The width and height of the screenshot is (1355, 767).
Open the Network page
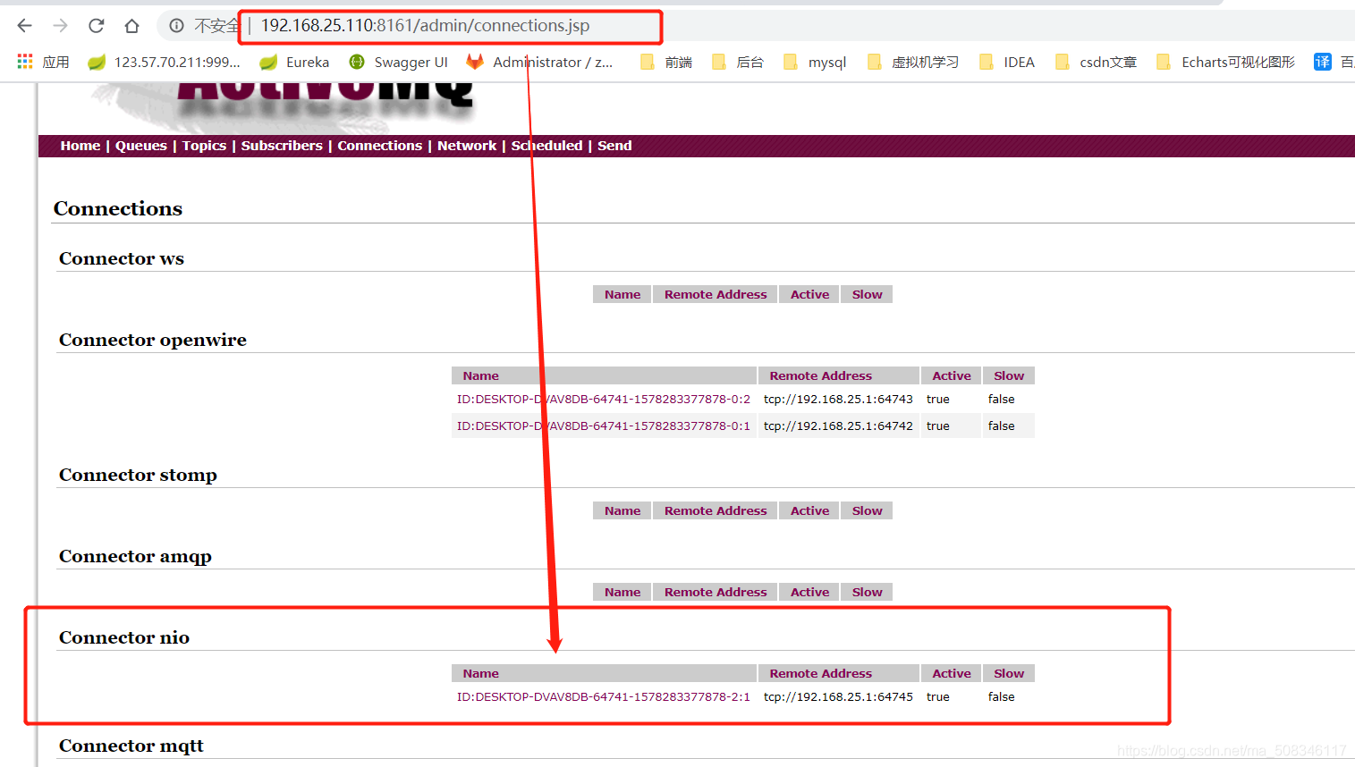[x=467, y=146]
